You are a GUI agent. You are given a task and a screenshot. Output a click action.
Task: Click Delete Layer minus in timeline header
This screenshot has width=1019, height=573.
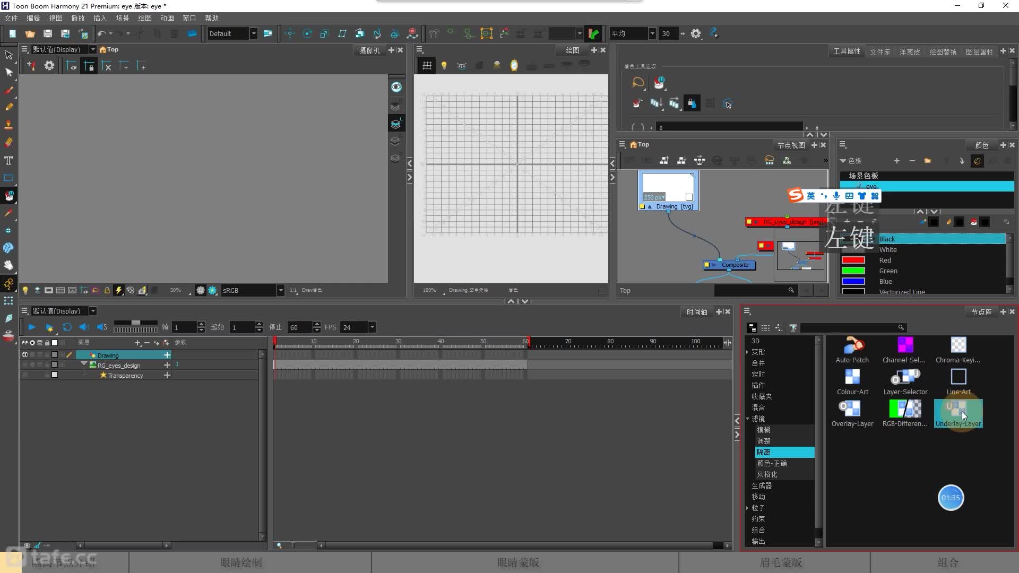[147, 343]
